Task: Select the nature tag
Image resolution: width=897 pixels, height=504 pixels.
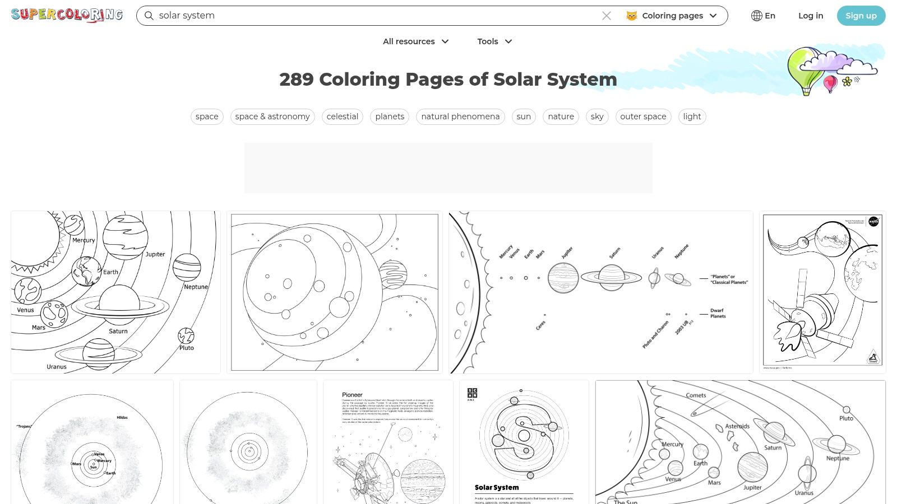Action: tap(561, 116)
